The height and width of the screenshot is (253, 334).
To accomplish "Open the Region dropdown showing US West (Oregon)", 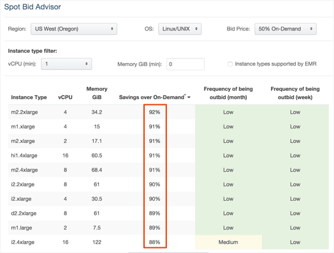I will [x=74, y=29].
